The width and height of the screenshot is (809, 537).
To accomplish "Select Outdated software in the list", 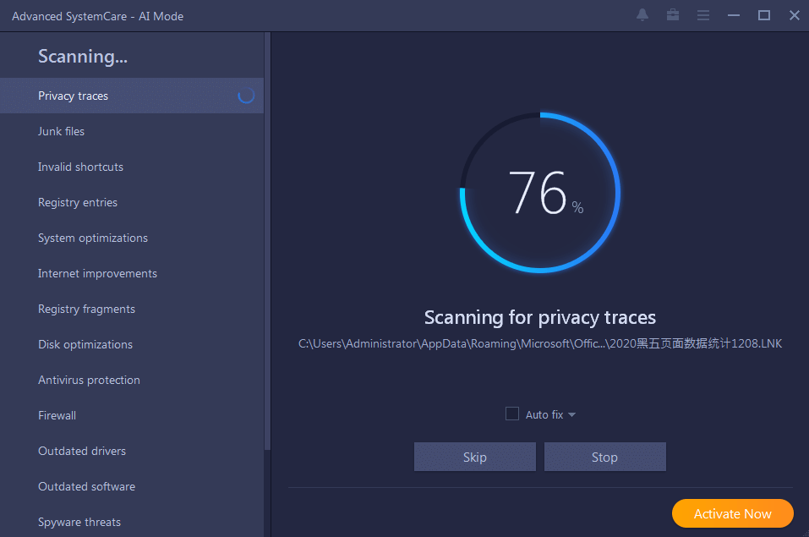I will click(x=132, y=486).
